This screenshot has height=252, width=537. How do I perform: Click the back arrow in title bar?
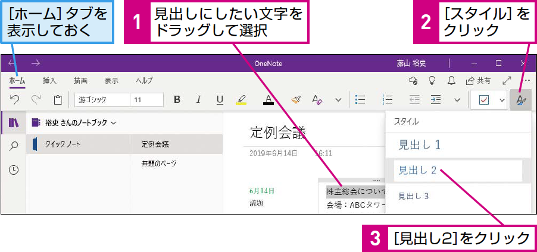click(12, 63)
